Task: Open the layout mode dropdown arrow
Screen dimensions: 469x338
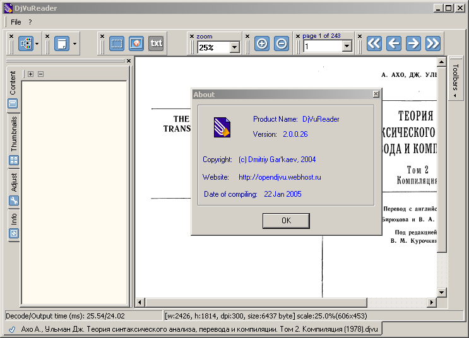Action: point(37,44)
